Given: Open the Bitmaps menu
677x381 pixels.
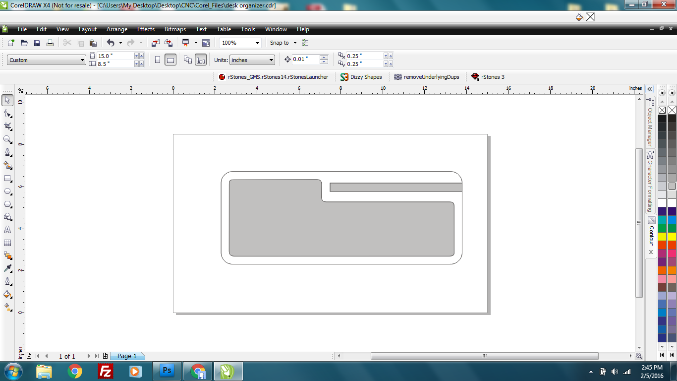Looking at the screenshot, I should (x=175, y=29).
